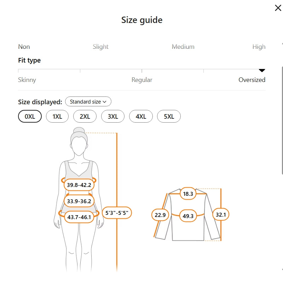Click the garment bust 49.3 label

[x=188, y=216]
